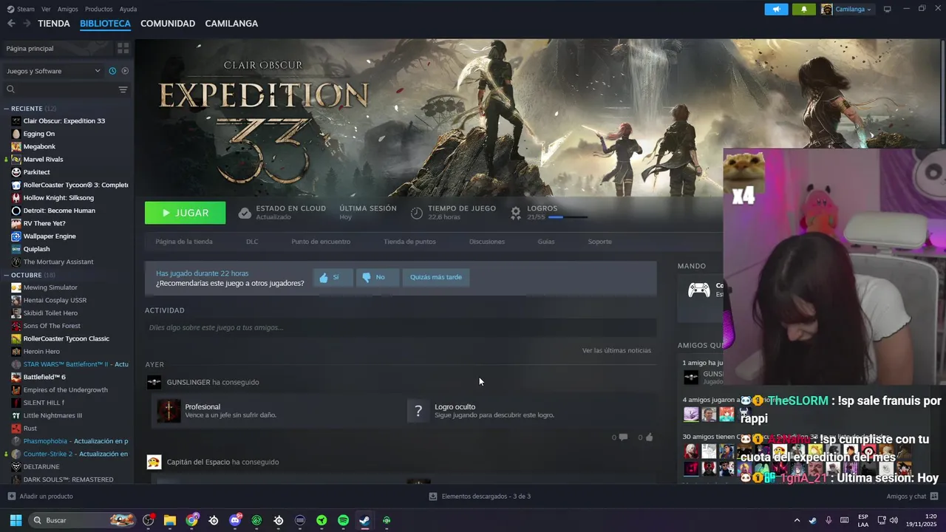Open the library advanced filter icon

(123, 89)
